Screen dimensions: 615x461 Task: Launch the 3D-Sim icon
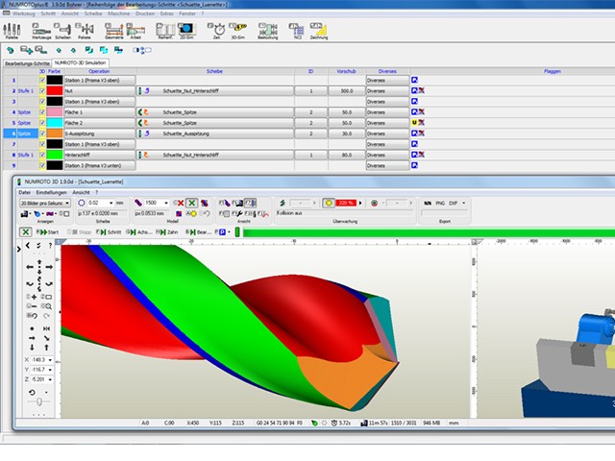(237, 31)
